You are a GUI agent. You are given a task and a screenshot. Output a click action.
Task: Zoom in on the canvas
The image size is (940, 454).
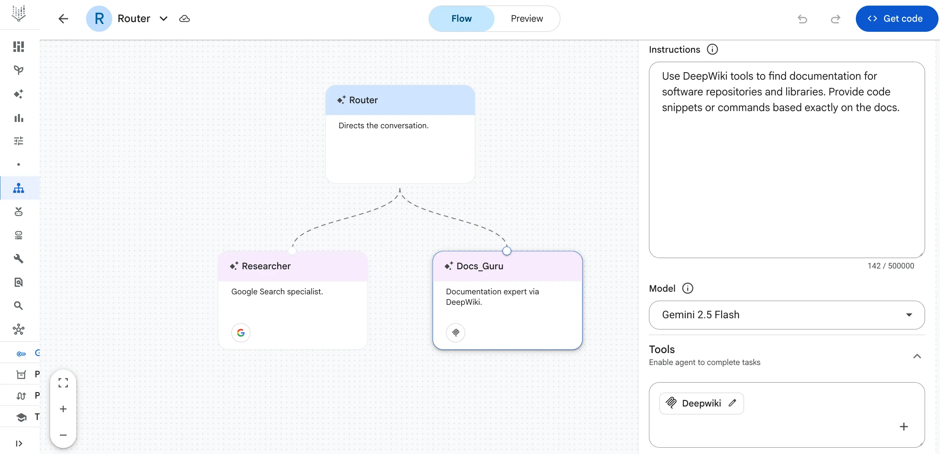(x=63, y=409)
